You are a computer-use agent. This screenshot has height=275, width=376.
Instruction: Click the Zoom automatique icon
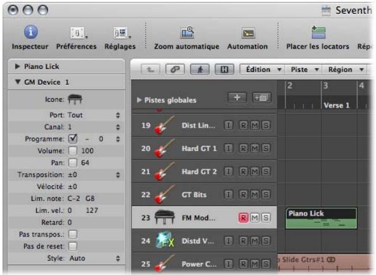pyautogui.click(x=187, y=33)
